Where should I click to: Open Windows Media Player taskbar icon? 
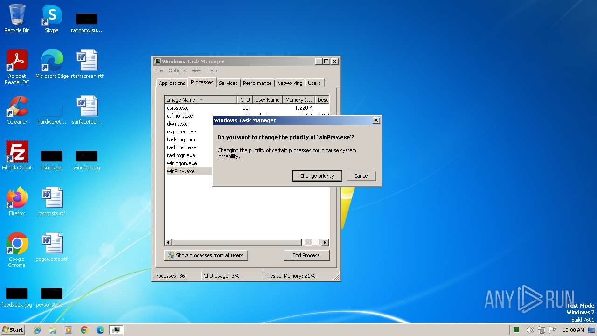(x=69, y=330)
